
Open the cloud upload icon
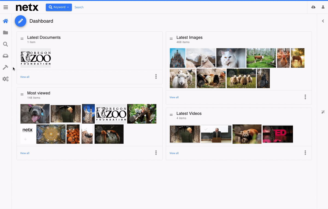coord(313,7)
